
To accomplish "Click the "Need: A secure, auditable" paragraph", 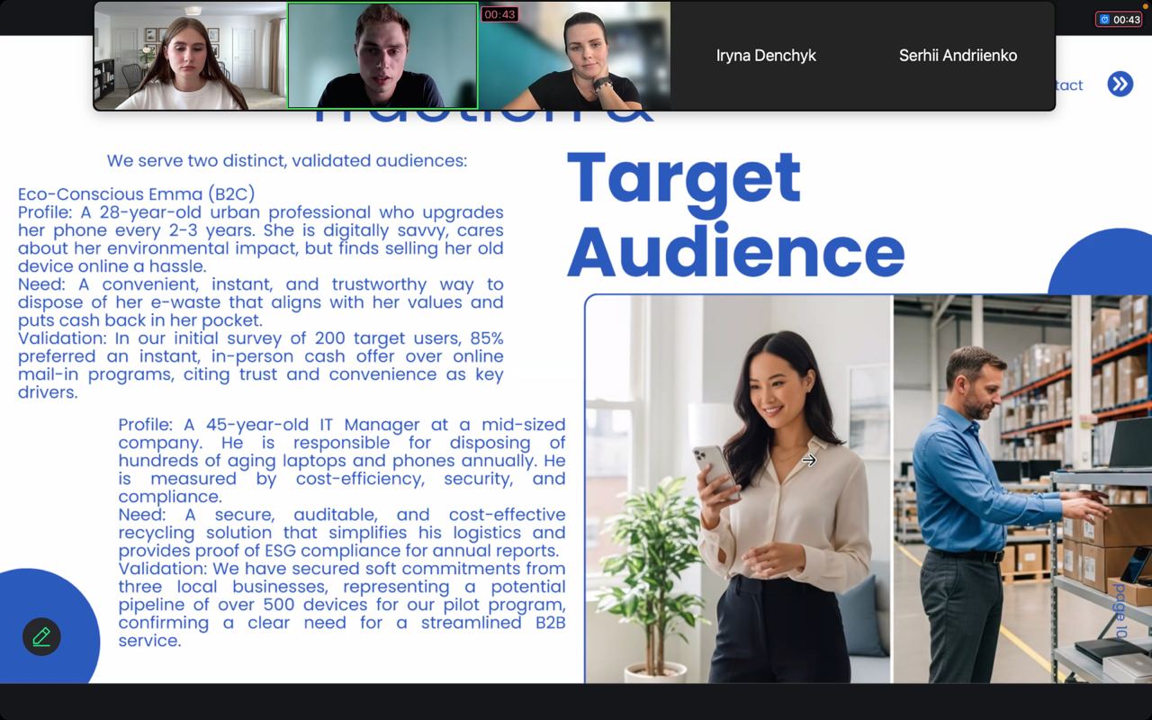I will 342,533.
